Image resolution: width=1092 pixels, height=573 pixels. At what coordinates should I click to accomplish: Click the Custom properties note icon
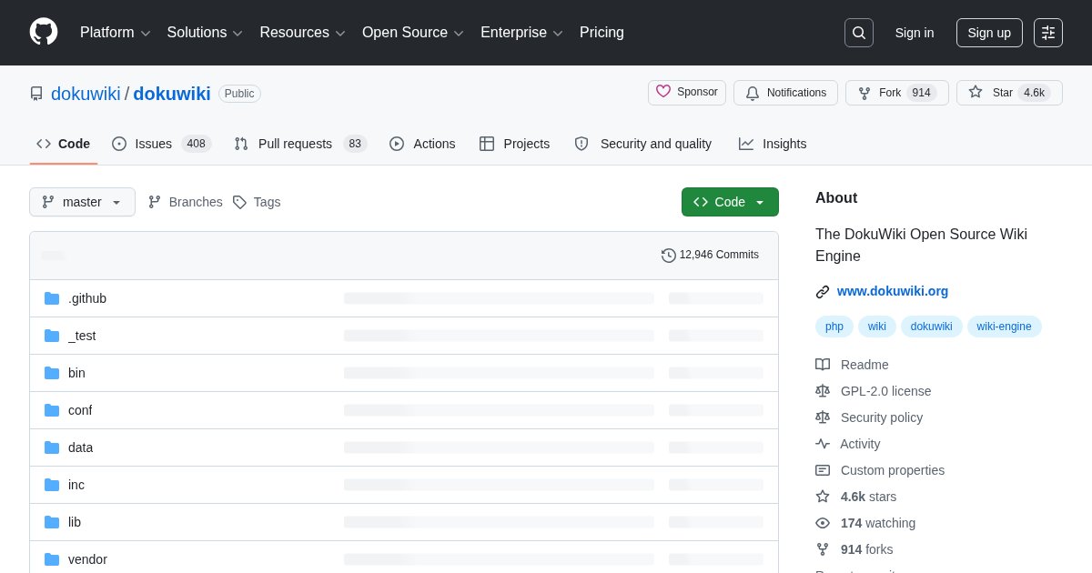(823, 470)
